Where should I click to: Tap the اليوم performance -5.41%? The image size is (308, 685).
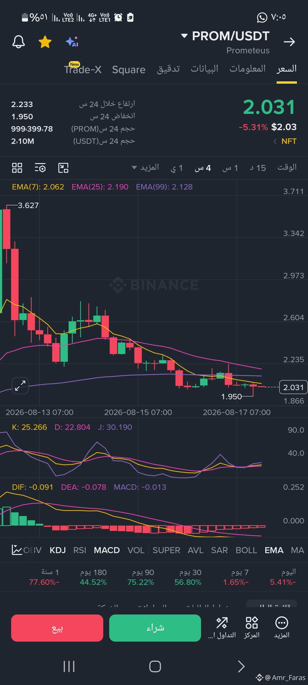tap(283, 577)
